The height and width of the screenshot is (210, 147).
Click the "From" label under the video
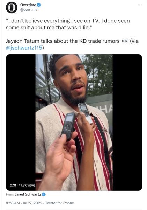(x=10, y=194)
